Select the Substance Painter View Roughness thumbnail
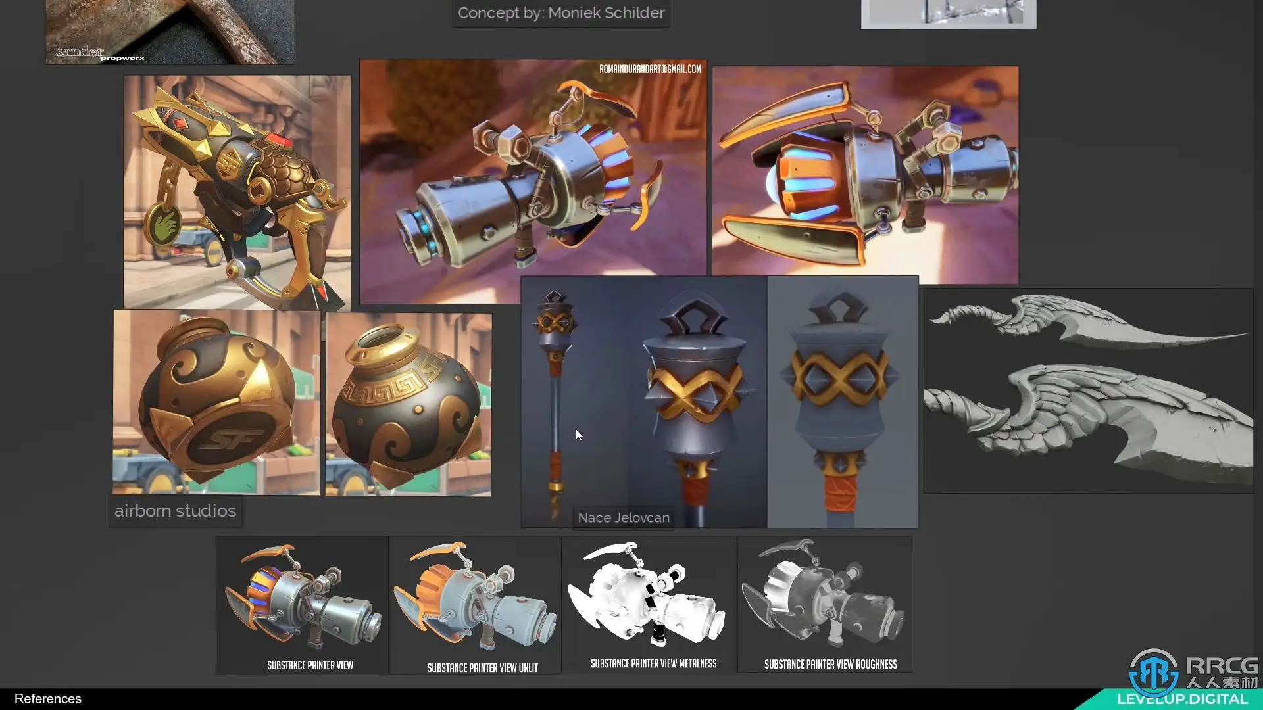Screen dimensions: 1263x710 click(824, 604)
